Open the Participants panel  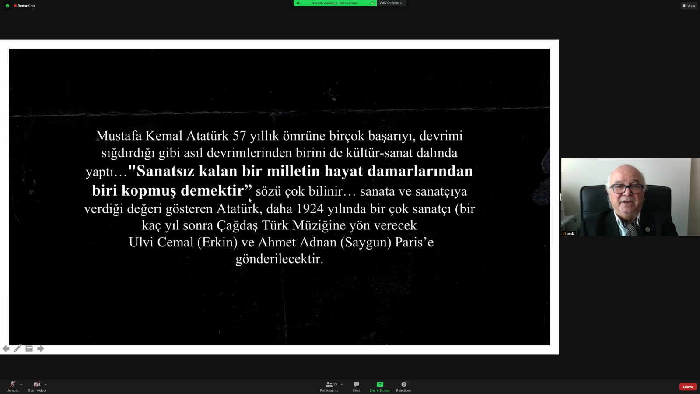pyautogui.click(x=329, y=386)
